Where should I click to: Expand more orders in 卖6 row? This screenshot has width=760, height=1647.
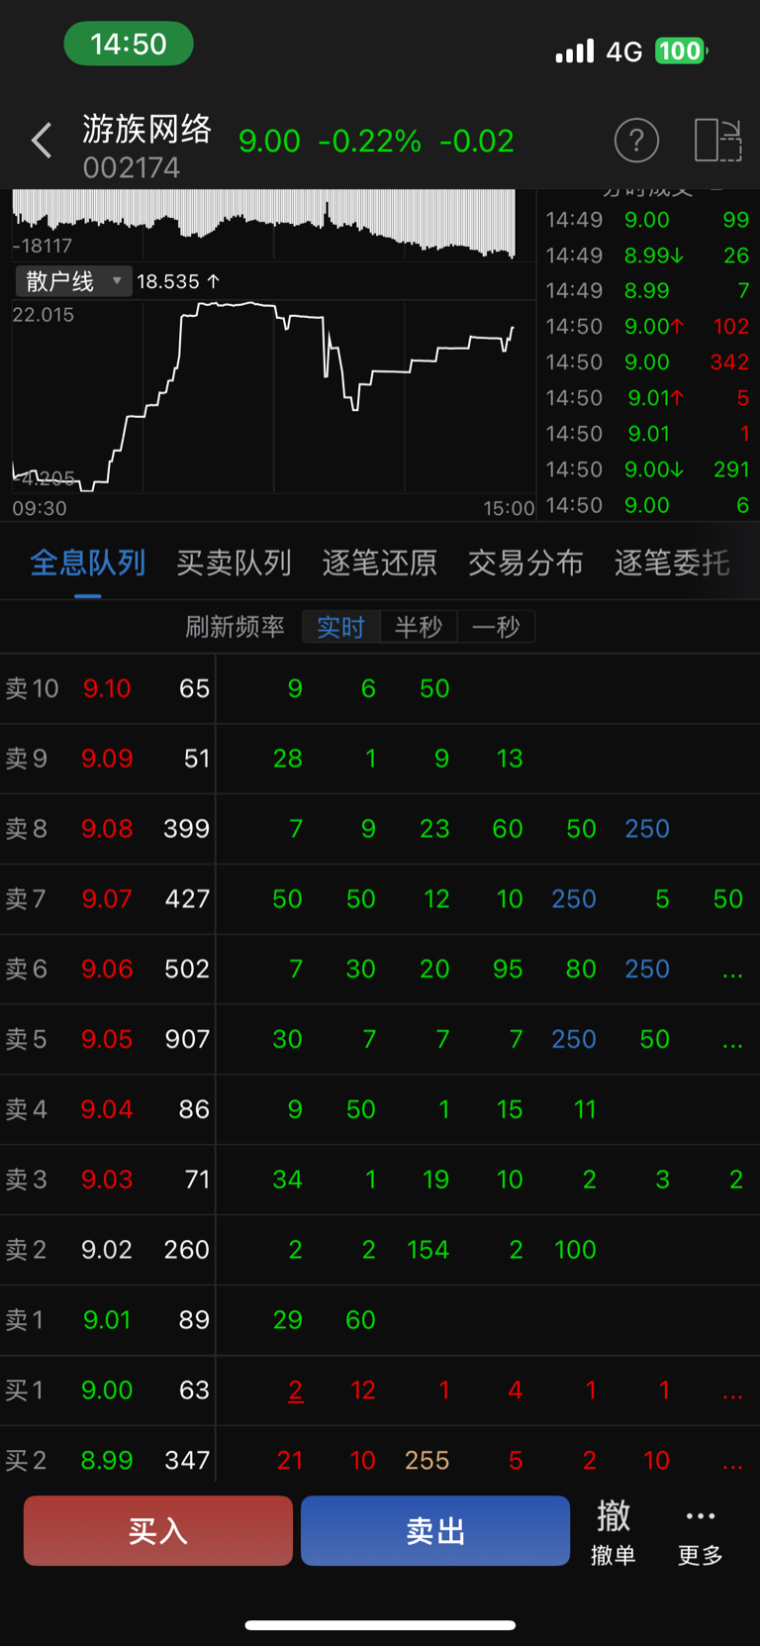[732, 971]
